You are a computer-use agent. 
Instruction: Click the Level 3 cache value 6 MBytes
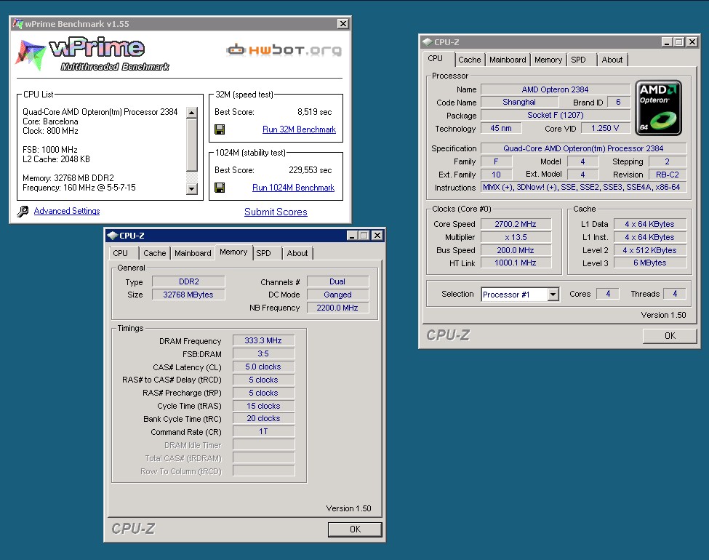[x=650, y=263]
